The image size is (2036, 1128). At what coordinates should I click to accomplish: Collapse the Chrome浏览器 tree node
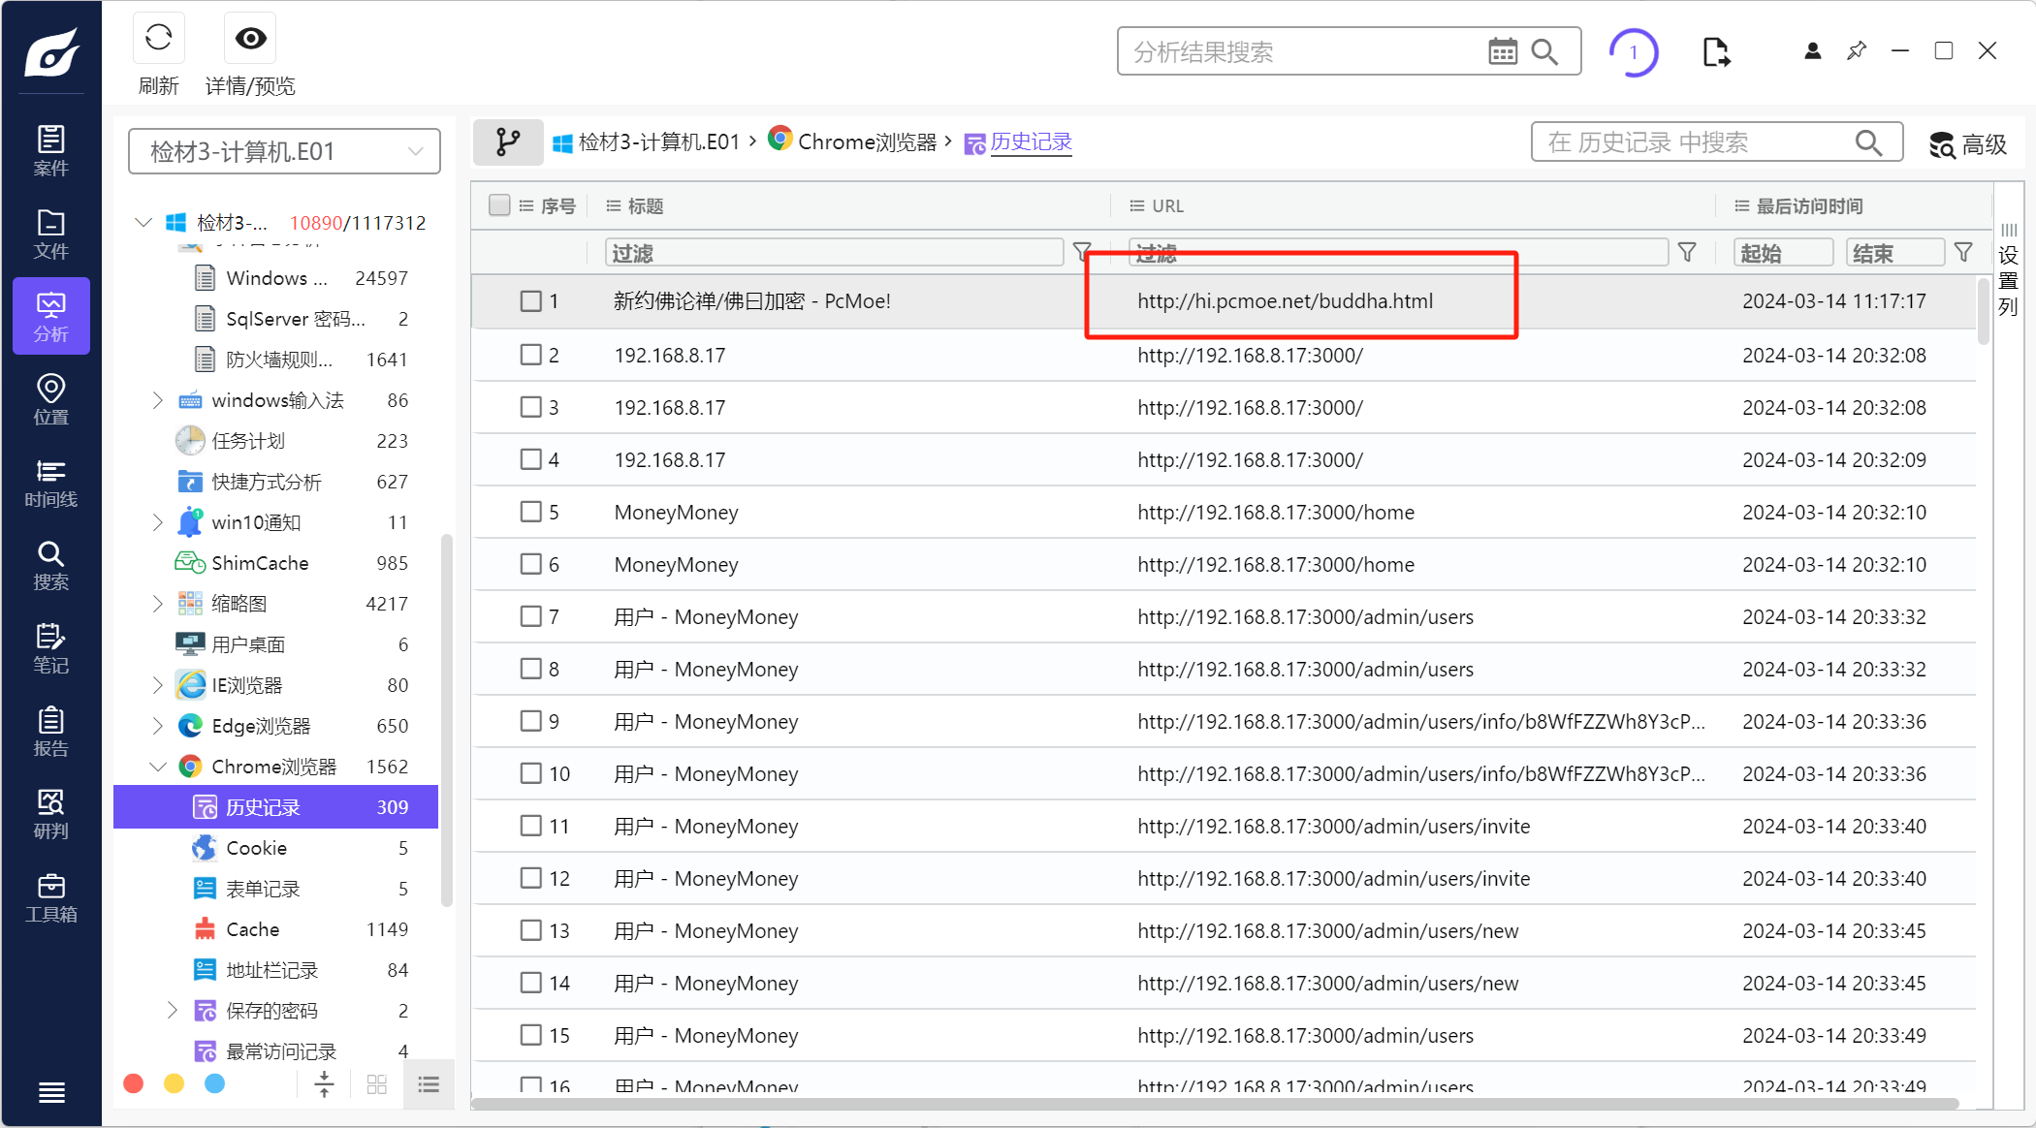pos(158,767)
